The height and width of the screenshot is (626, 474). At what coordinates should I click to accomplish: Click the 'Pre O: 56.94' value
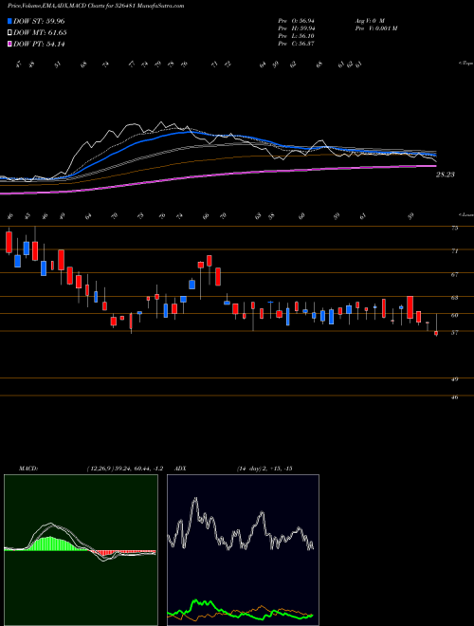click(297, 21)
